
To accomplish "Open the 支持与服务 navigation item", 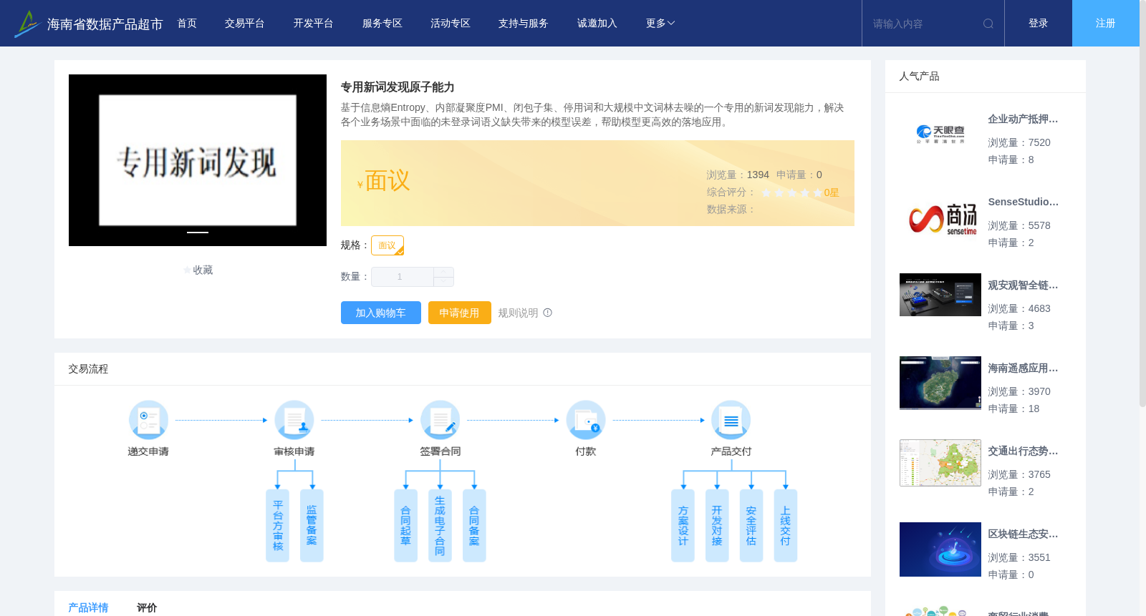I will point(524,24).
